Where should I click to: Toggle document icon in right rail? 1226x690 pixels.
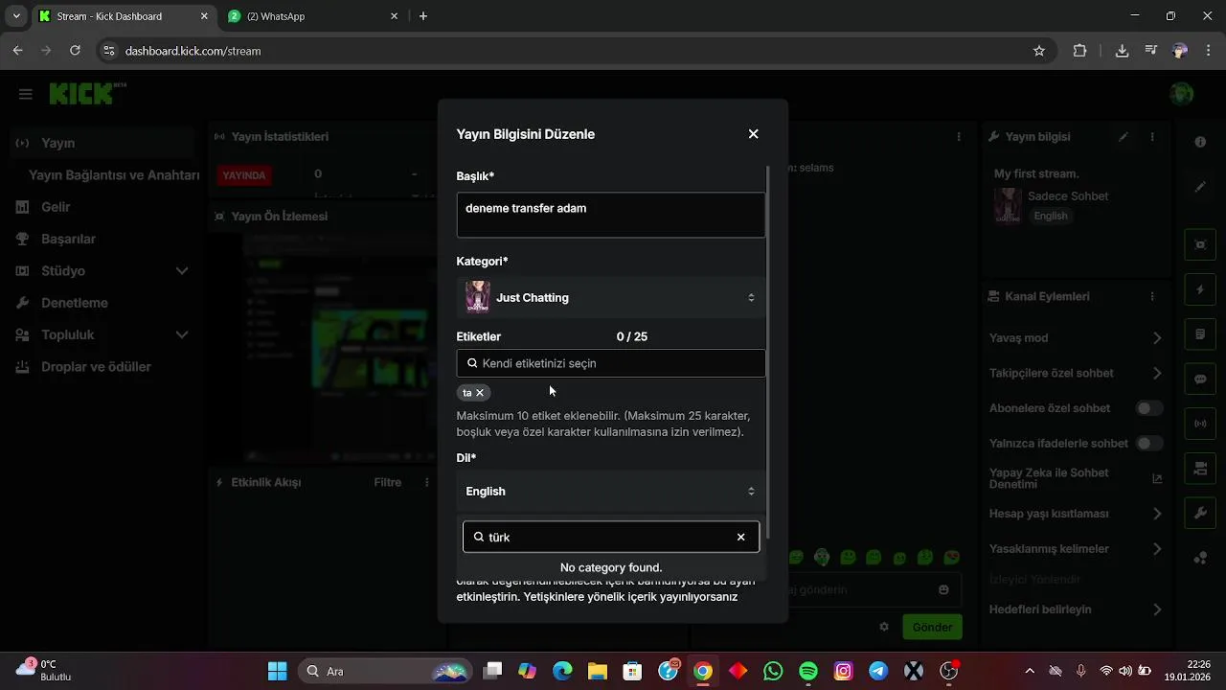pyautogui.click(x=1200, y=334)
